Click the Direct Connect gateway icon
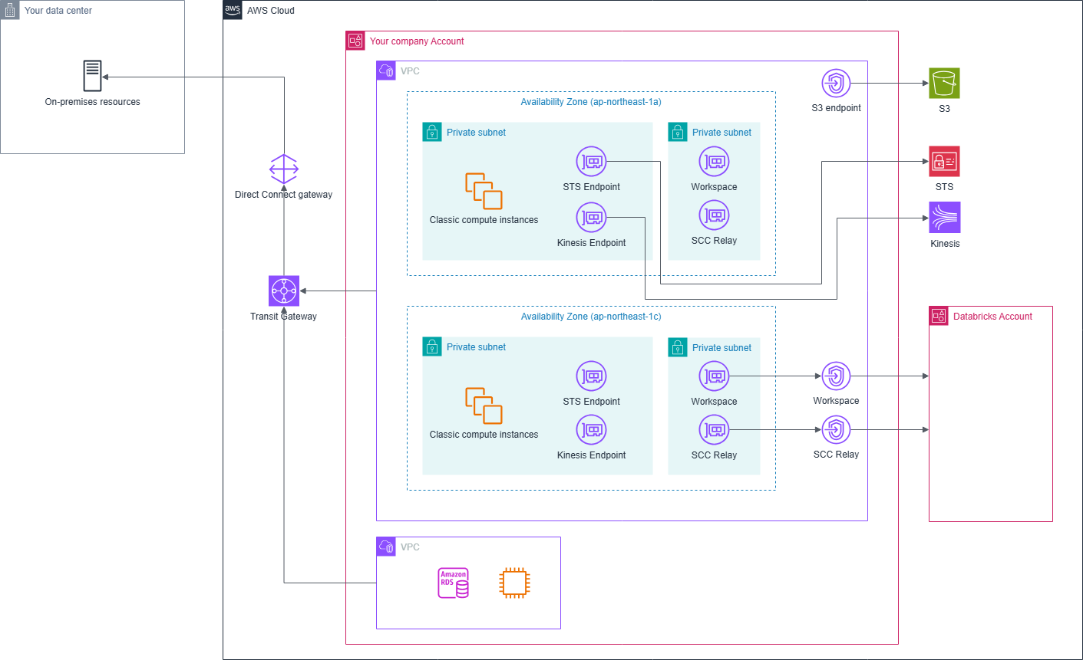This screenshot has width=1083, height=660. [284, 169]
